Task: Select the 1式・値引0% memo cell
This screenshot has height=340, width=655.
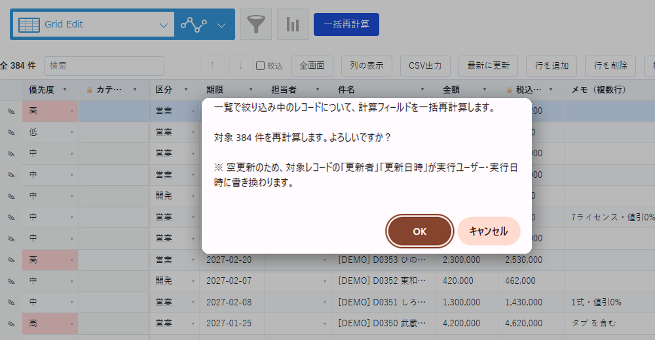Action: [610, 302]
